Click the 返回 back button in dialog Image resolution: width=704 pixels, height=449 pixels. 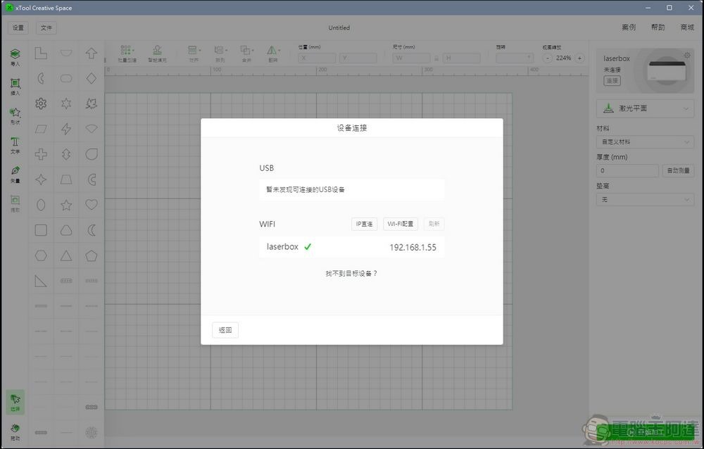(x=225, y=330)
